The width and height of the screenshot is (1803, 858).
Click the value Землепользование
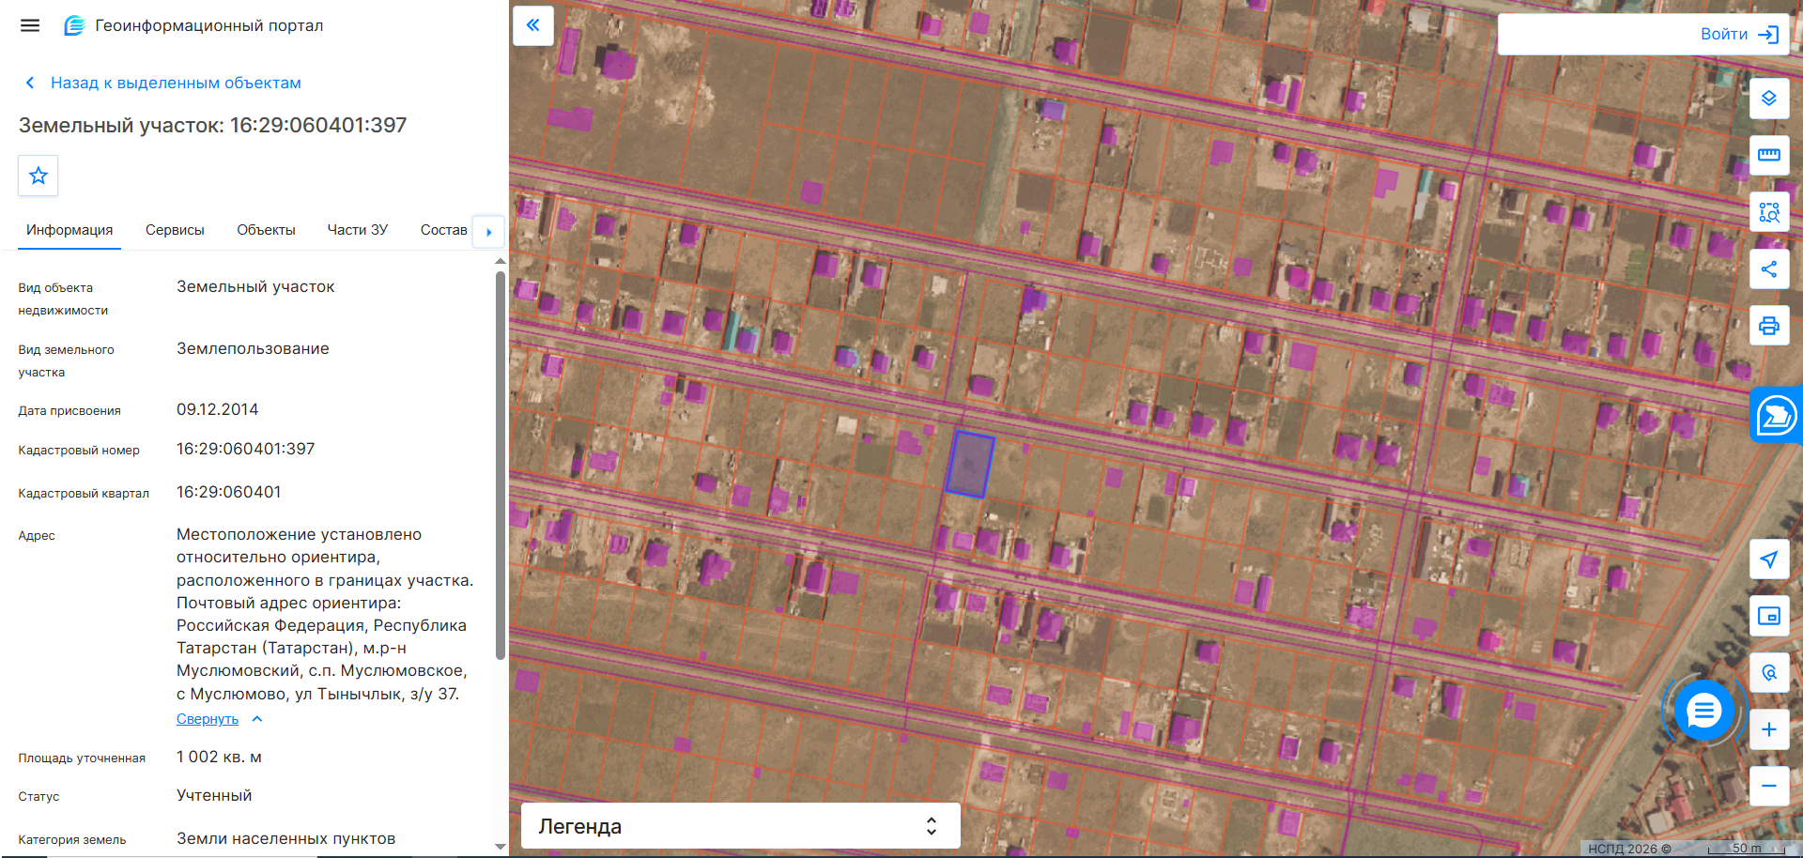click(253, 349)
